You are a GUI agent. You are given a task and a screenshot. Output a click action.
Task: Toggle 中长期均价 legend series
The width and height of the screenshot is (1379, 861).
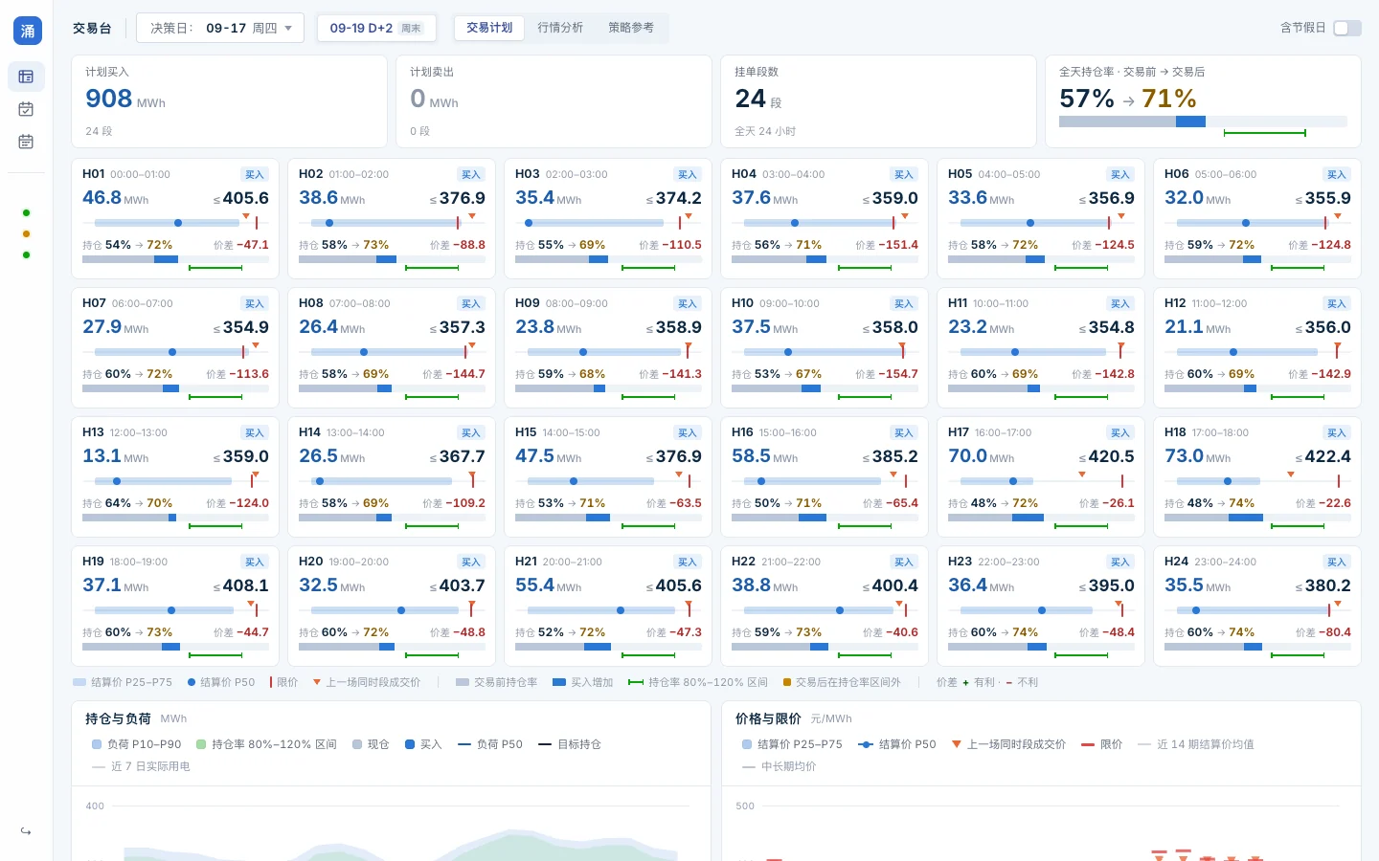[779, 766]
